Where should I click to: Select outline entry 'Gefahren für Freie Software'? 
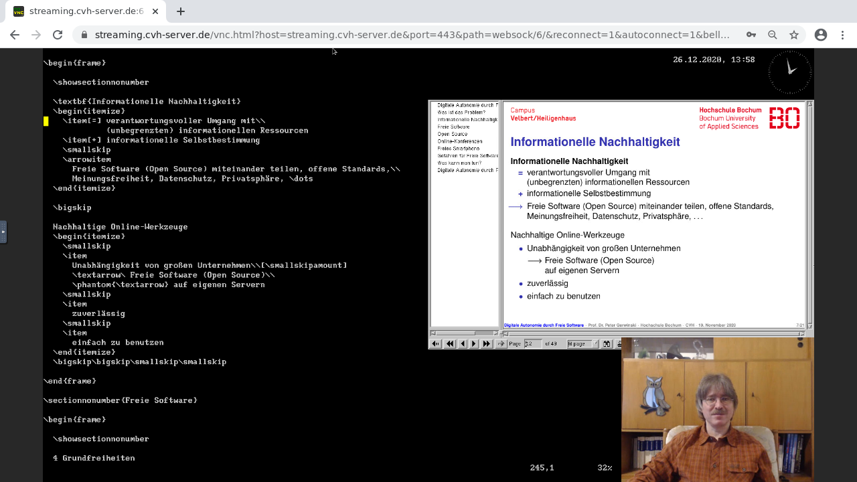(x=467, y=155)
